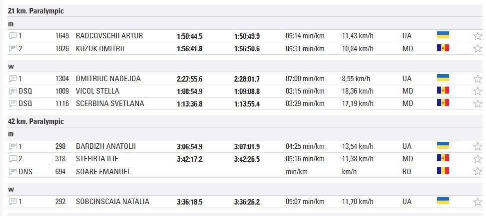Click Moldova flag in SCERBINA SVETLANA row

click(443, 103)
